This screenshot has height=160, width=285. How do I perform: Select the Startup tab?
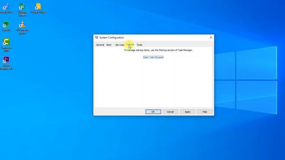(x=130, y=44)
